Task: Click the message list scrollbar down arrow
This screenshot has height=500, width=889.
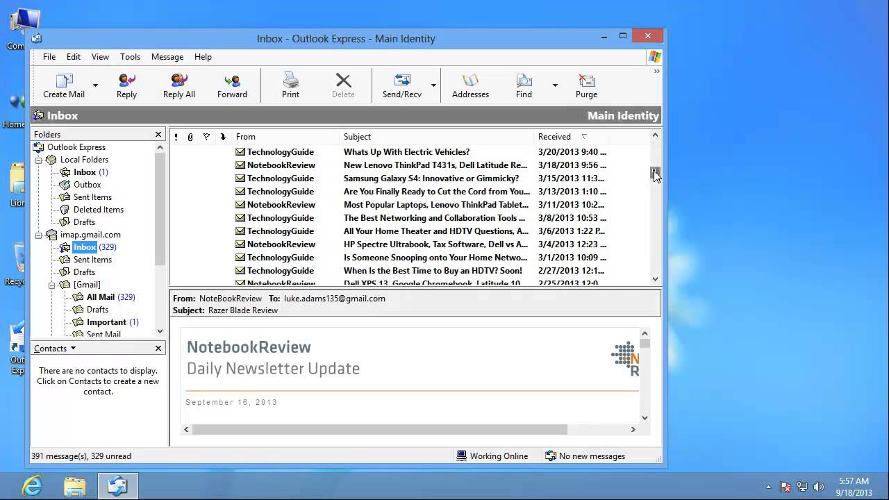Action: (x=655, y=279)
